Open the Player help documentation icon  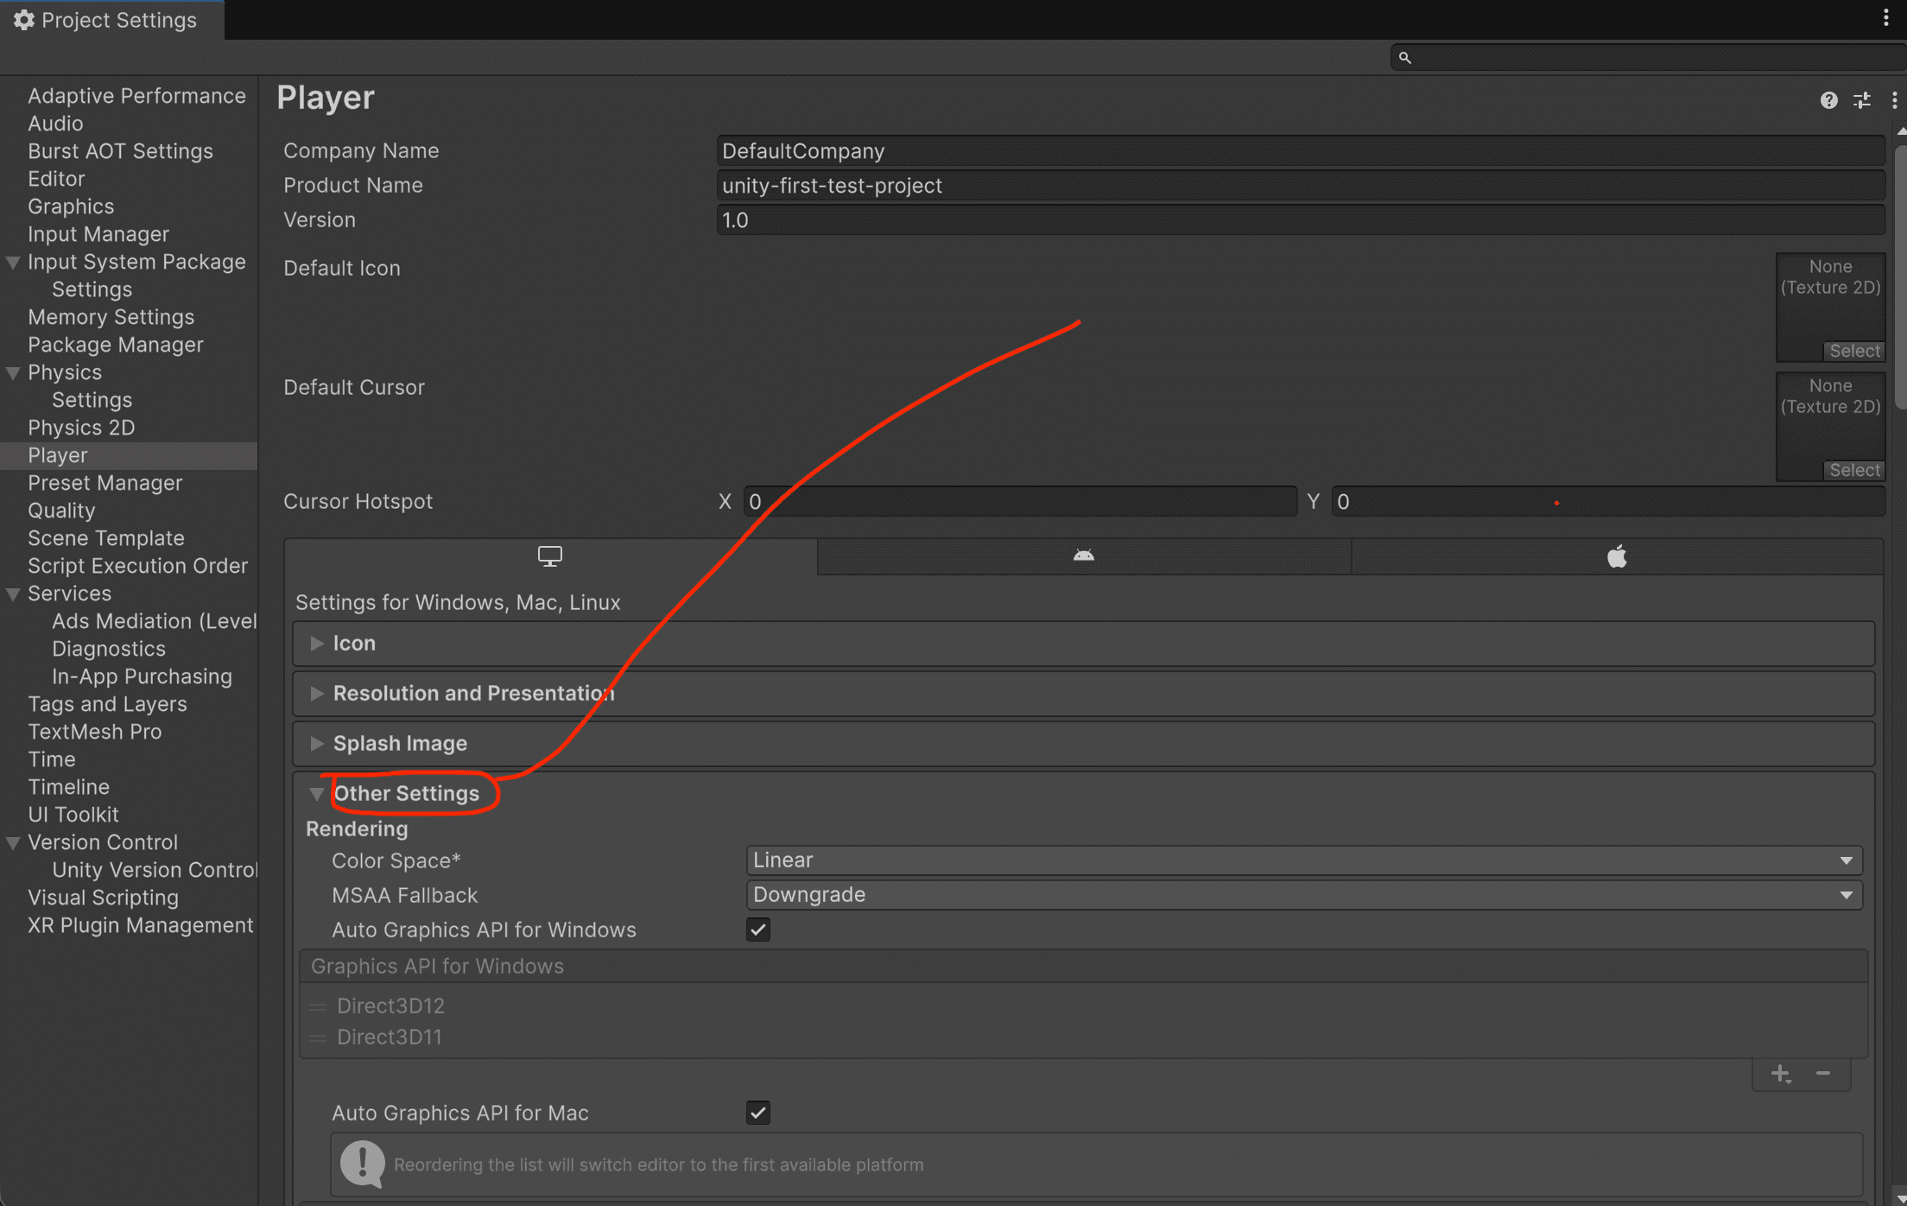1828,100
